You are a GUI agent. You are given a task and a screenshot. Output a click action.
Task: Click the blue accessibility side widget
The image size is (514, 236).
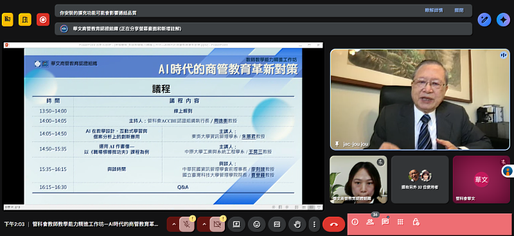coord(508,170)
